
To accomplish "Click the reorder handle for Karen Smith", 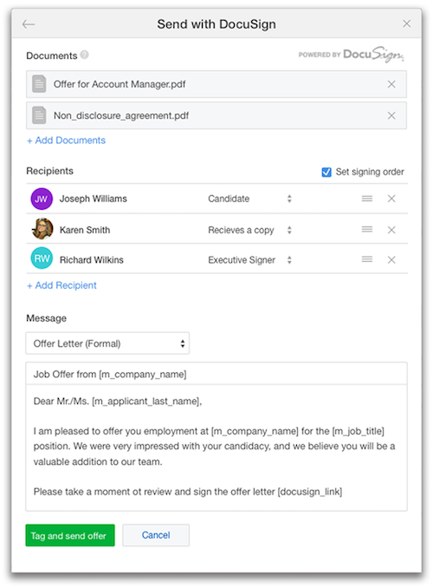I will click(366, 229).
